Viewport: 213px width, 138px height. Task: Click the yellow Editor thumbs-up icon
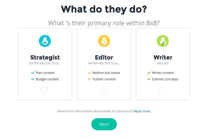(104, 41)
